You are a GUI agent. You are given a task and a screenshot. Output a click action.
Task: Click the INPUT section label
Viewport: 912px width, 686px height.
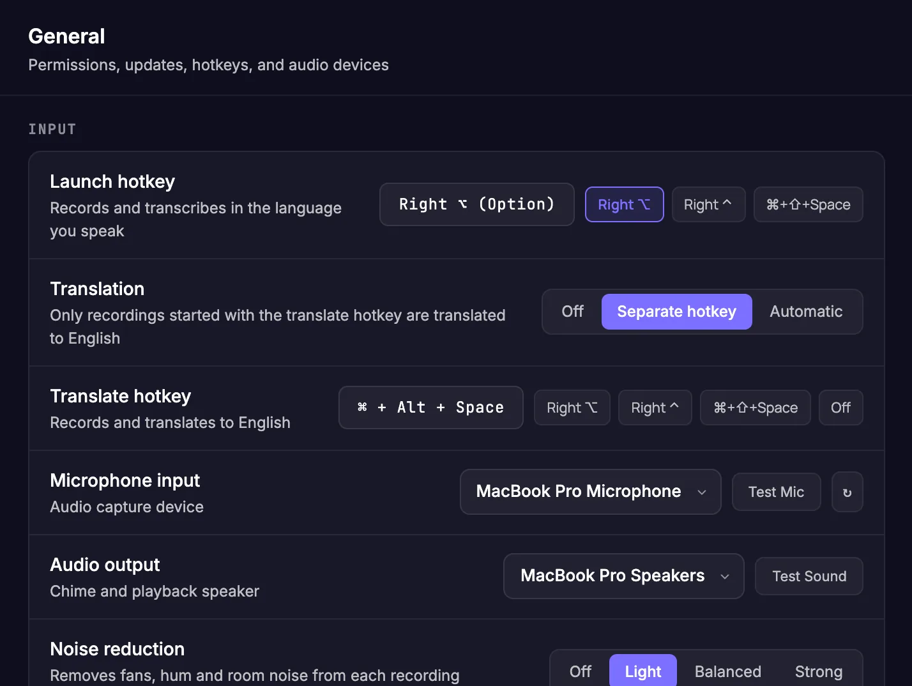tap(52, 129)
